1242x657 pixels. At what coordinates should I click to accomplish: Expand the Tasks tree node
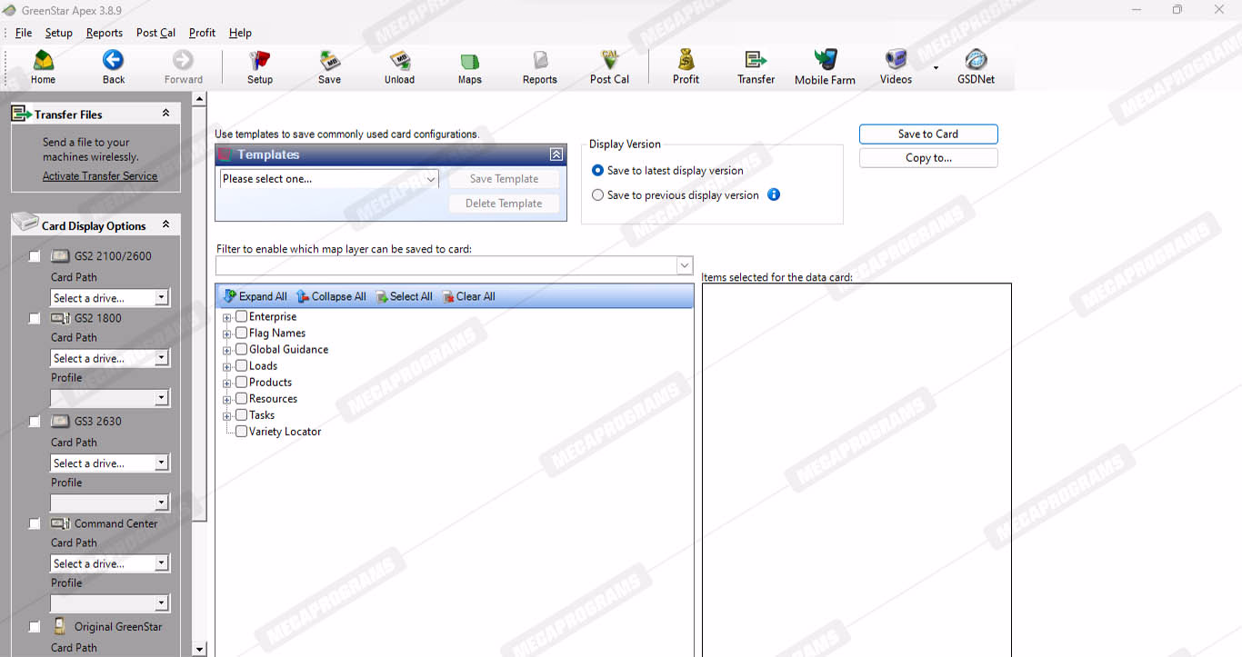[x=227, y=415]
